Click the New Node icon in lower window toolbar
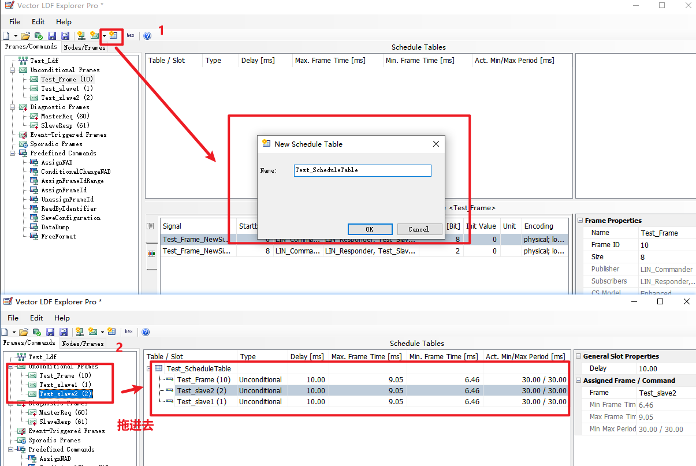This screenshot has width=696, height=466. (x=79, y=332)
